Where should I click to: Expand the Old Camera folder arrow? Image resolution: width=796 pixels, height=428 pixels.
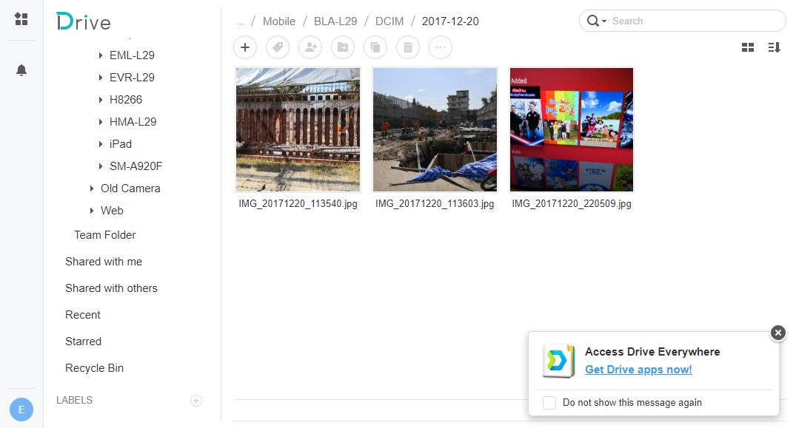[92, 188]
